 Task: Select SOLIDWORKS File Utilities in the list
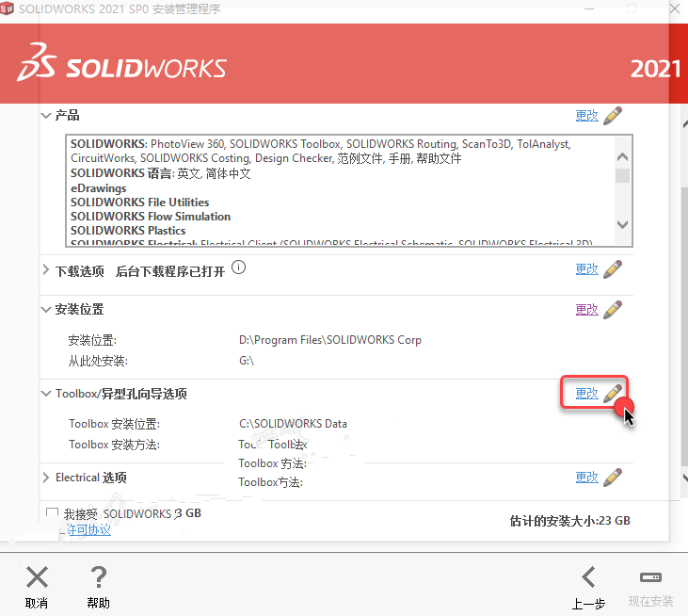coord(139,203)
